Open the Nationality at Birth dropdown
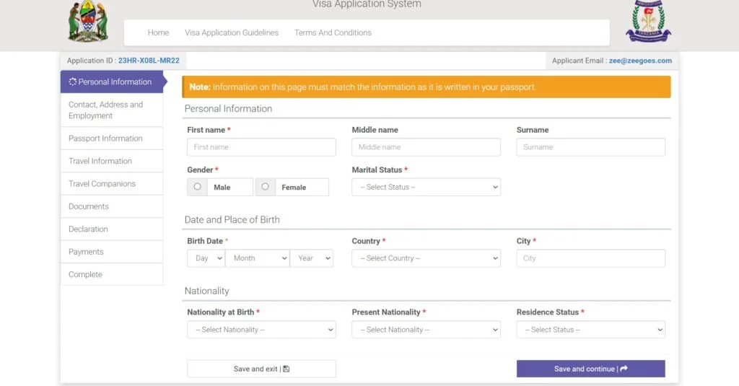The image size is (739, 386). [x=261, y=330]
